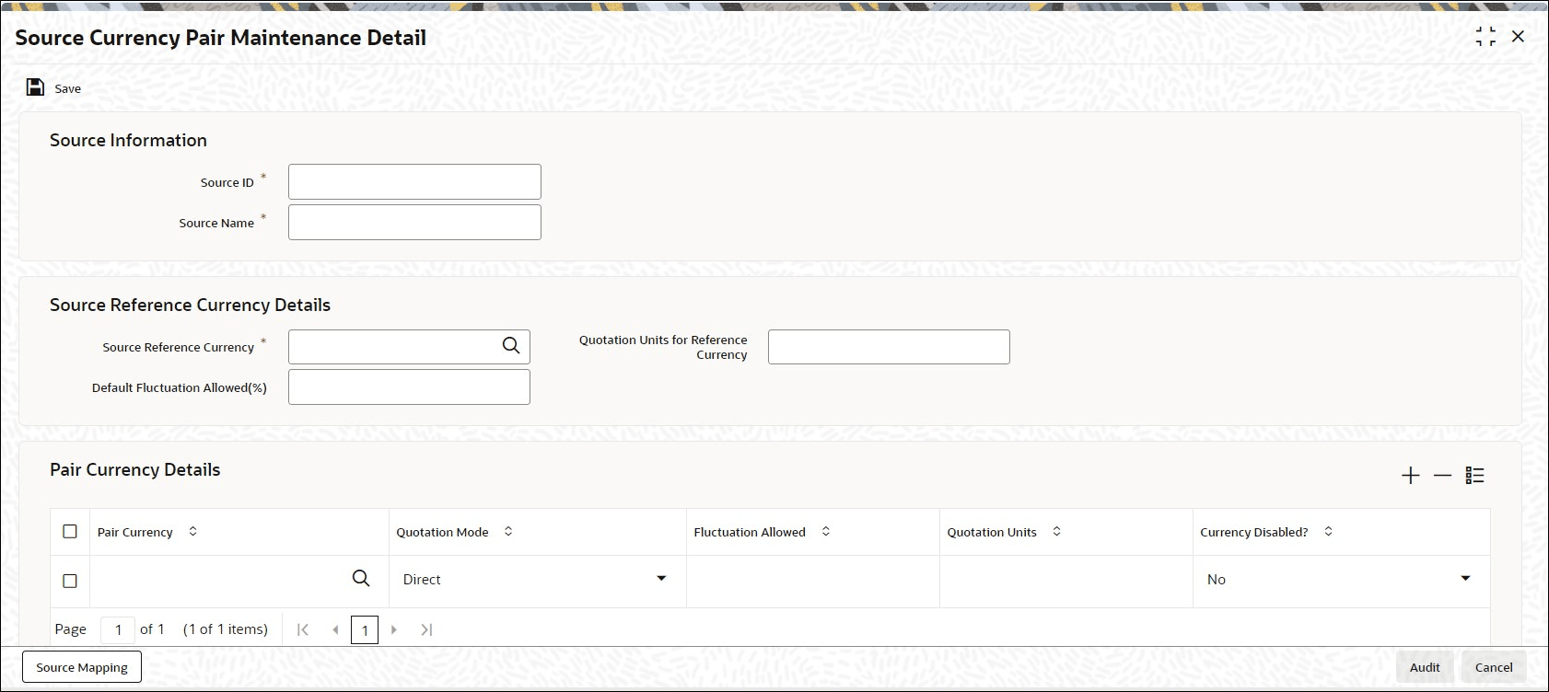Open single record view icon
Image resolution: width=1549 pixels, height=692 pixels.
1474,476
